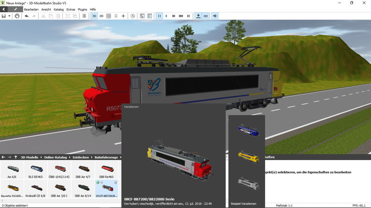The height and width of the screenshot is (208, 371).
Task: Choose the yellow locomotive variation
Action: coord(248,157)
